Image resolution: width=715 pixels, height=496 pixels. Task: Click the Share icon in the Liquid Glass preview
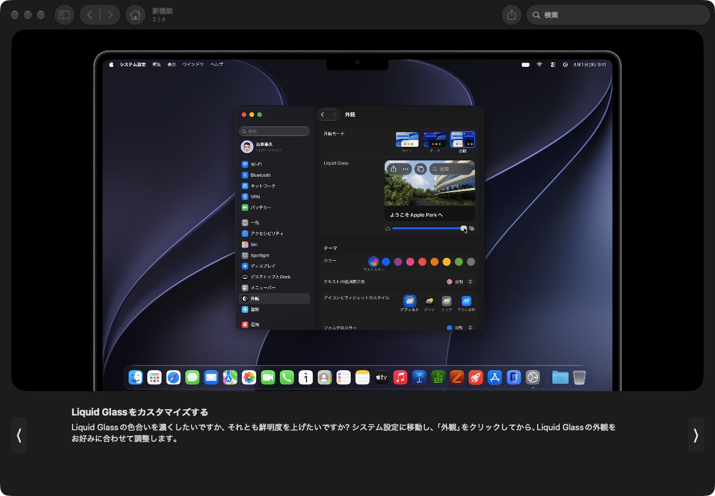(394, 169)
